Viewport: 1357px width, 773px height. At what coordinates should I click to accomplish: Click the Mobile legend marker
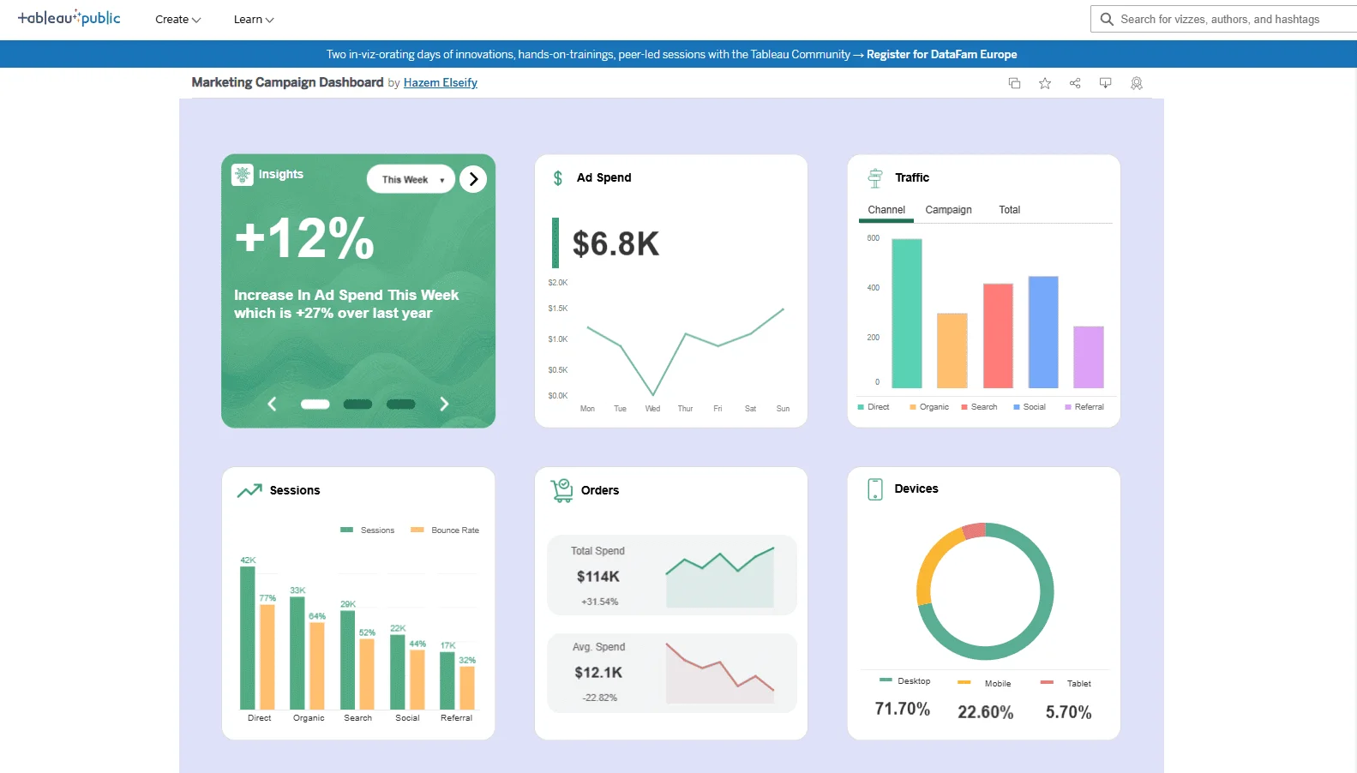(964, 682)
